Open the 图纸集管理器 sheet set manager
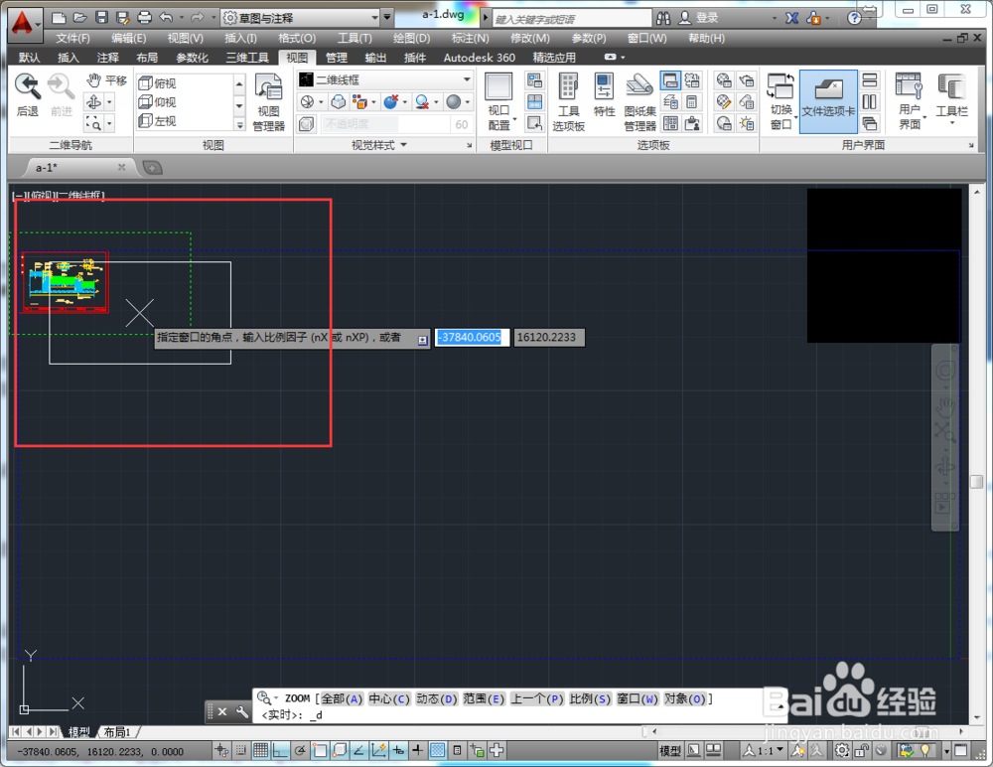The image size is (993, 767). (639, 102)
